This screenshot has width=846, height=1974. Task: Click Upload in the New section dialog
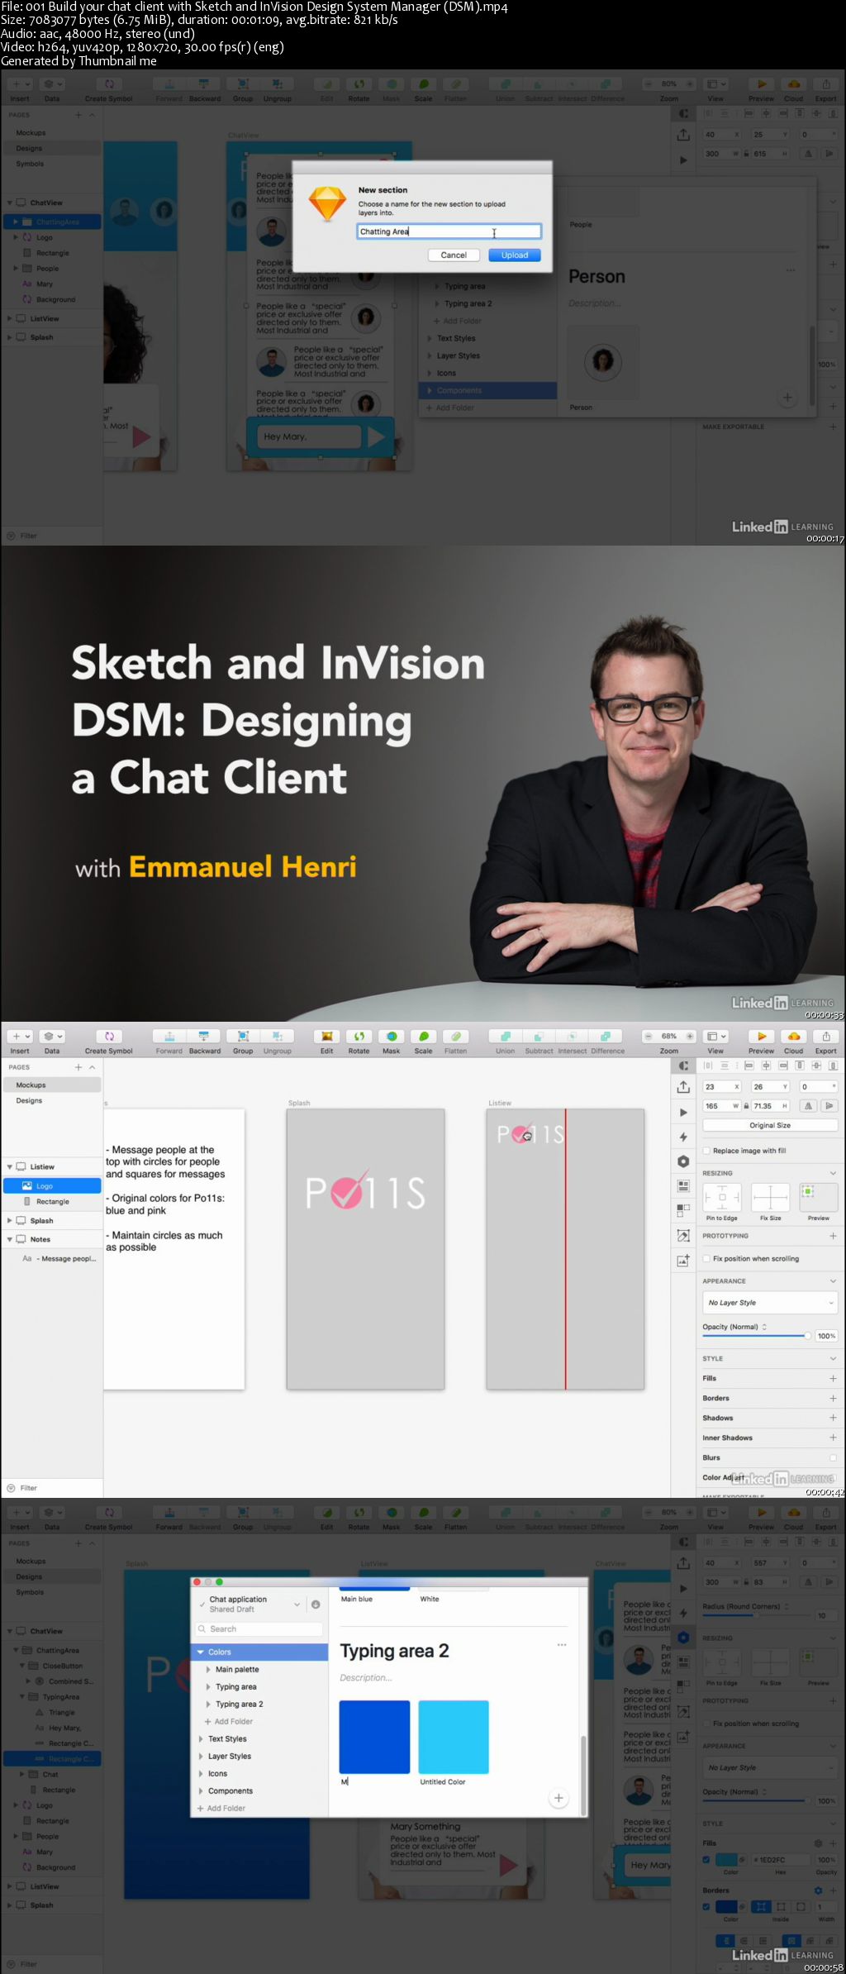pos(515,255)
